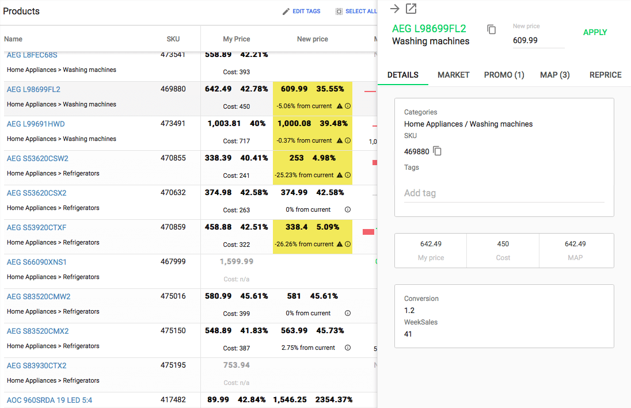Show info for AEG S83520CMW2 new price
Screen dimensions: 631x408
coord(348,313)
